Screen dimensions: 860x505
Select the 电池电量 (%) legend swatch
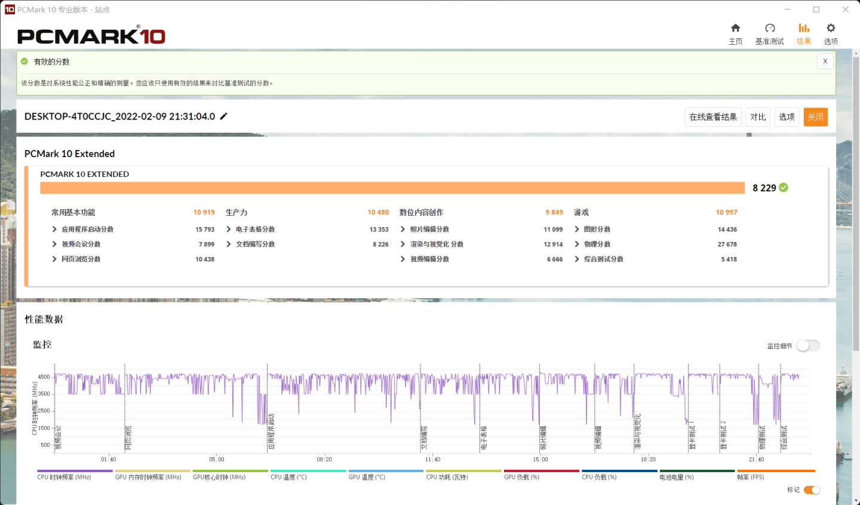coord(697,471)
